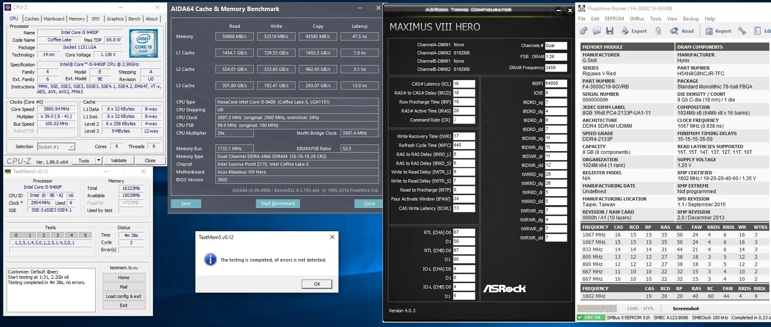The width and height of the screenshot is (771, 327).
Task: Click the padlock icon in Thaiphoon toolbar
Action: coord(658,31)
